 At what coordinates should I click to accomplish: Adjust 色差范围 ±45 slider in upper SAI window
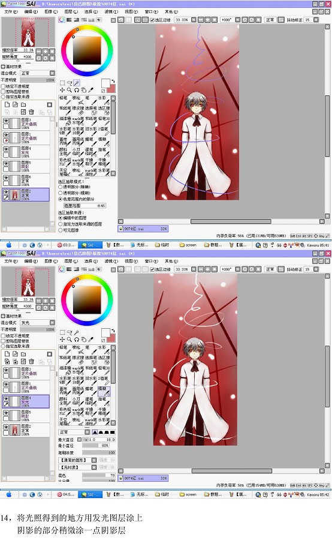pos(85,206)
